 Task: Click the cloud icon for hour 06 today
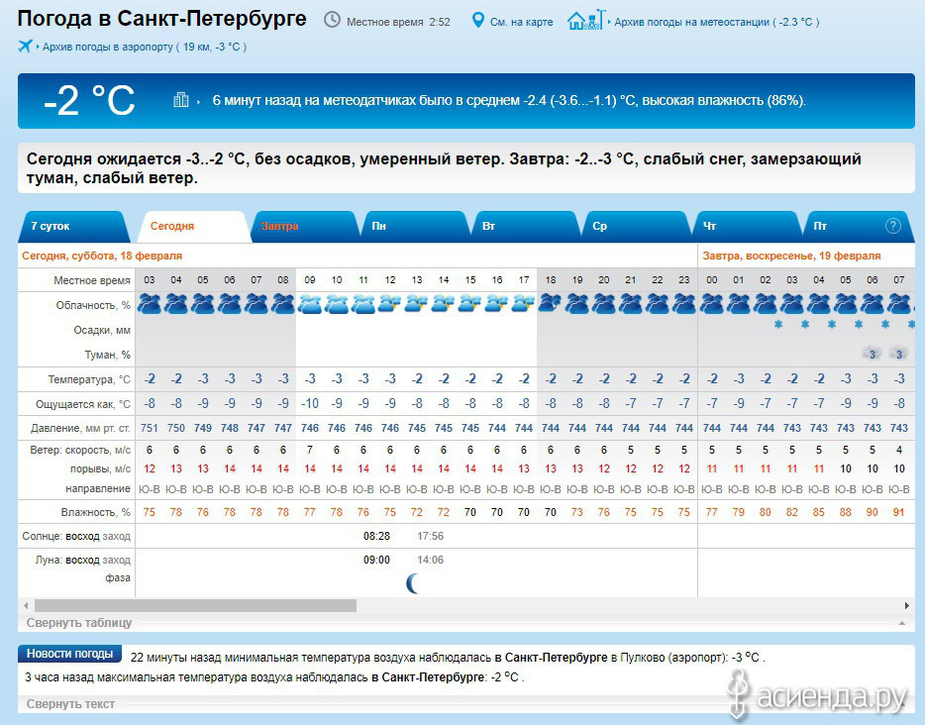tap(230, 304)
